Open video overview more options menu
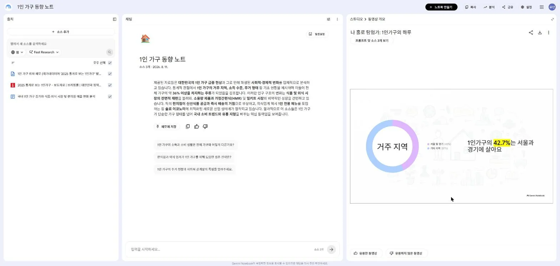The height and width of the screenshot is (266, 560). pyautogui.click(x=549, y=32)
